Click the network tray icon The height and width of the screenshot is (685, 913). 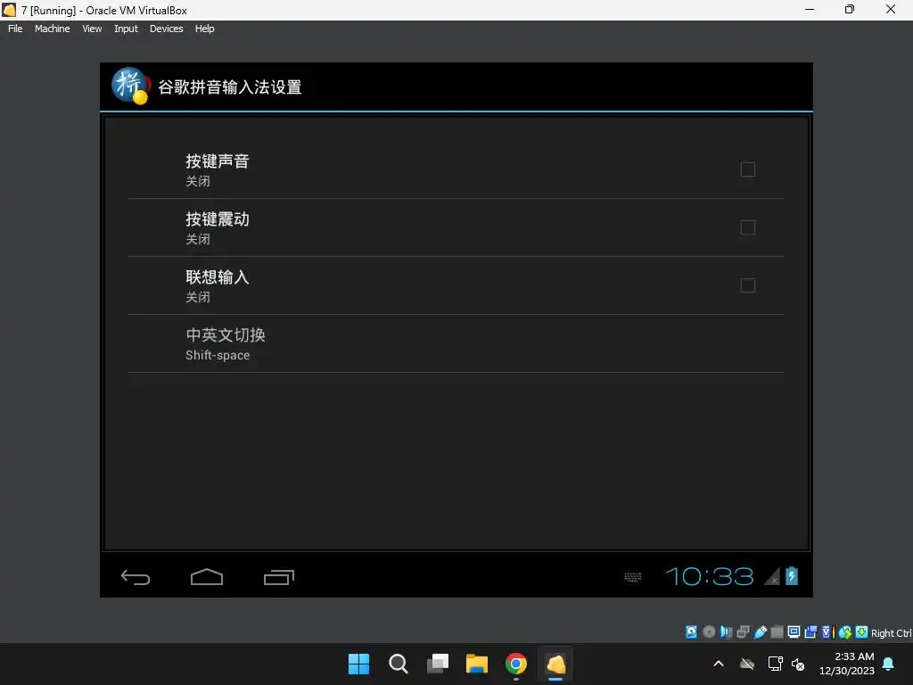coord(775,664)
